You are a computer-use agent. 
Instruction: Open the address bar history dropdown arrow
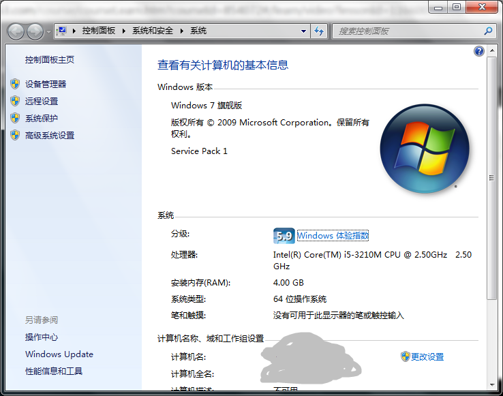click(x=303, y=31)
